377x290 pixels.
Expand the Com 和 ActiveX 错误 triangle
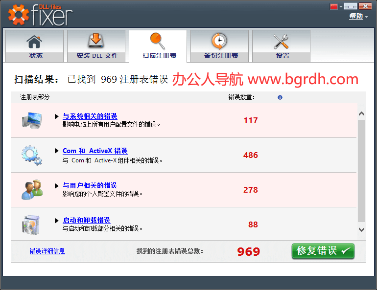point(56,151)
